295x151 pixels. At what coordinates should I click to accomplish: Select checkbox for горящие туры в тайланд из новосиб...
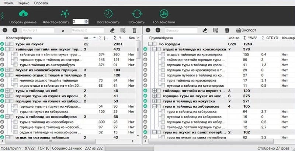coord(15,127)
